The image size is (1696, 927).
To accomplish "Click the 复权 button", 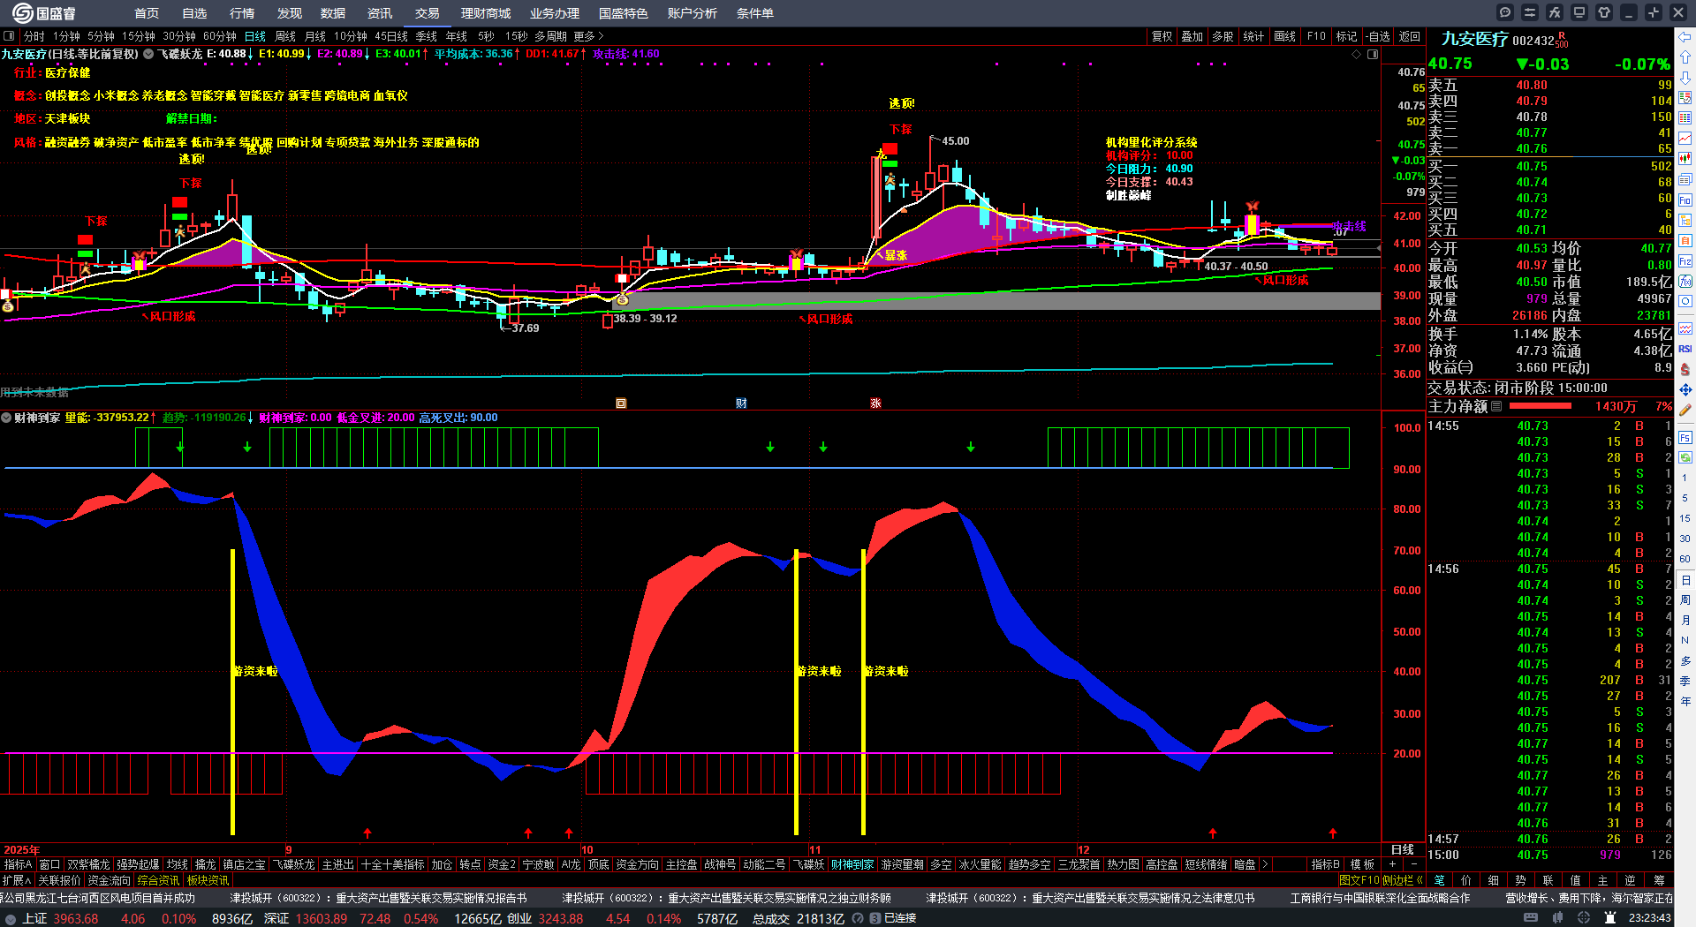I will pyautogui.click(x=1162, y=36).
